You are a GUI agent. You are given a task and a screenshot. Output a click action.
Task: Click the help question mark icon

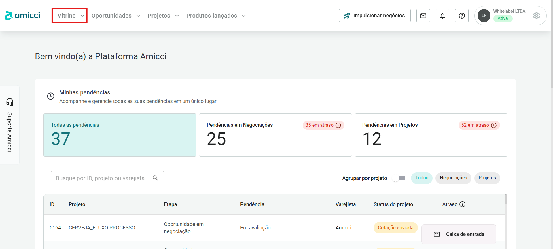(x=462, y=16)
